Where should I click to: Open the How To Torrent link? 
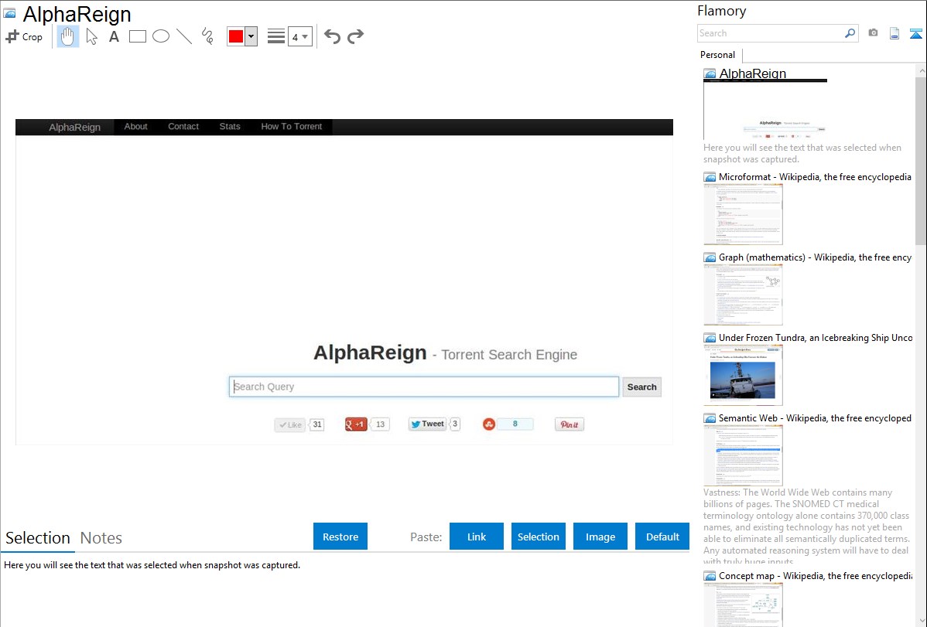coord(292,127)
